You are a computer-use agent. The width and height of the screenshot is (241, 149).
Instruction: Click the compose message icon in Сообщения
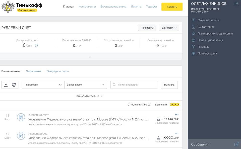236,144
